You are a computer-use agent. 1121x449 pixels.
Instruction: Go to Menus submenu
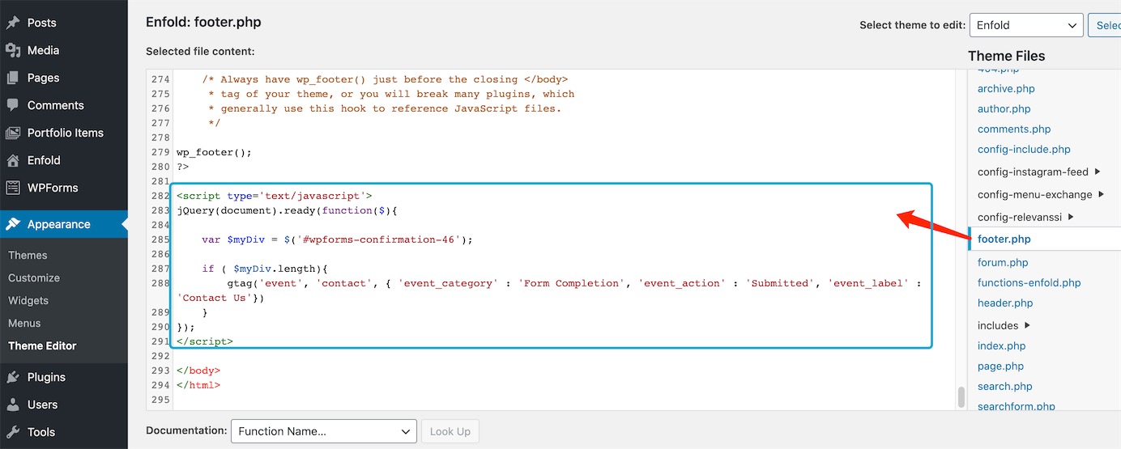pyautogui.click(x=24, y=323)
